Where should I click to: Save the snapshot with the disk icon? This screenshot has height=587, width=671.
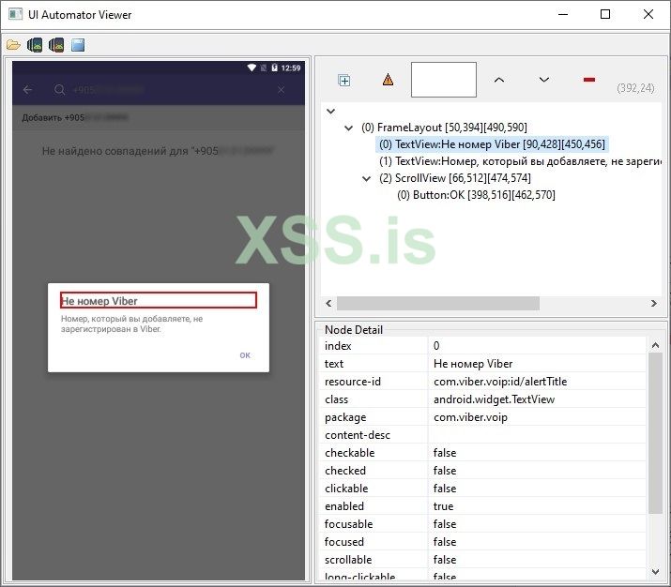(78, 45)
